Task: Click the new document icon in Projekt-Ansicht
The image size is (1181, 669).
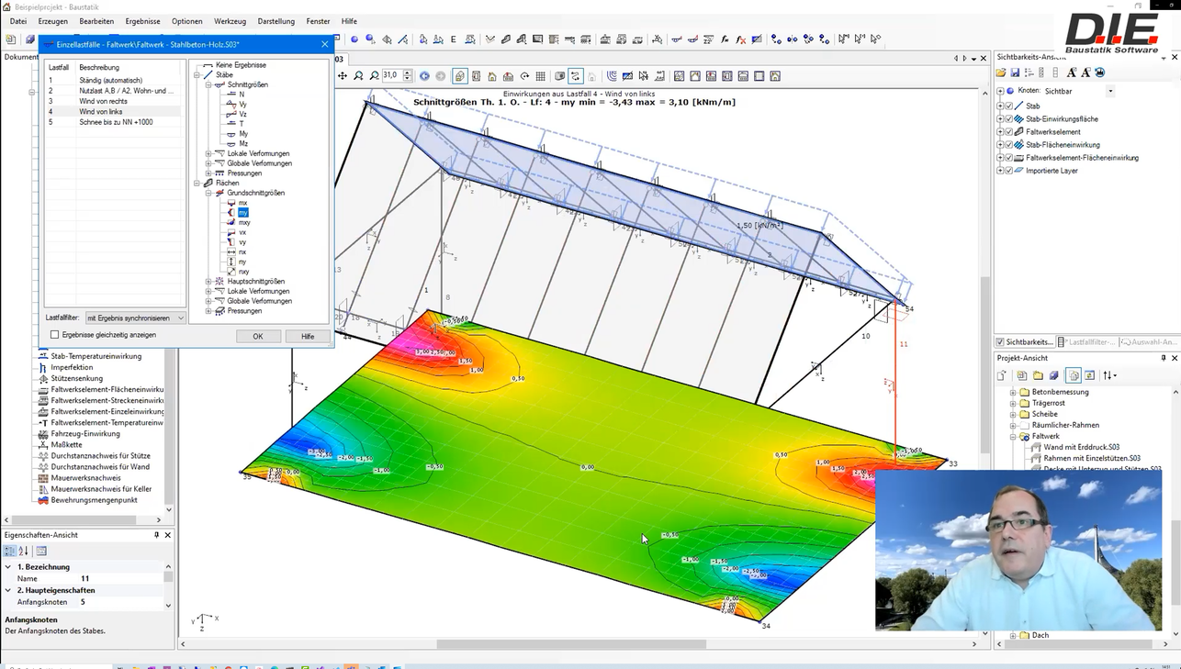Action: 1003,375
